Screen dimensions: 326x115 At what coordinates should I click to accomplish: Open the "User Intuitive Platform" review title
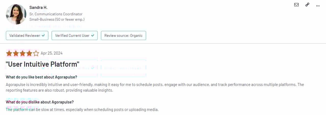click(x=43, y=64)
